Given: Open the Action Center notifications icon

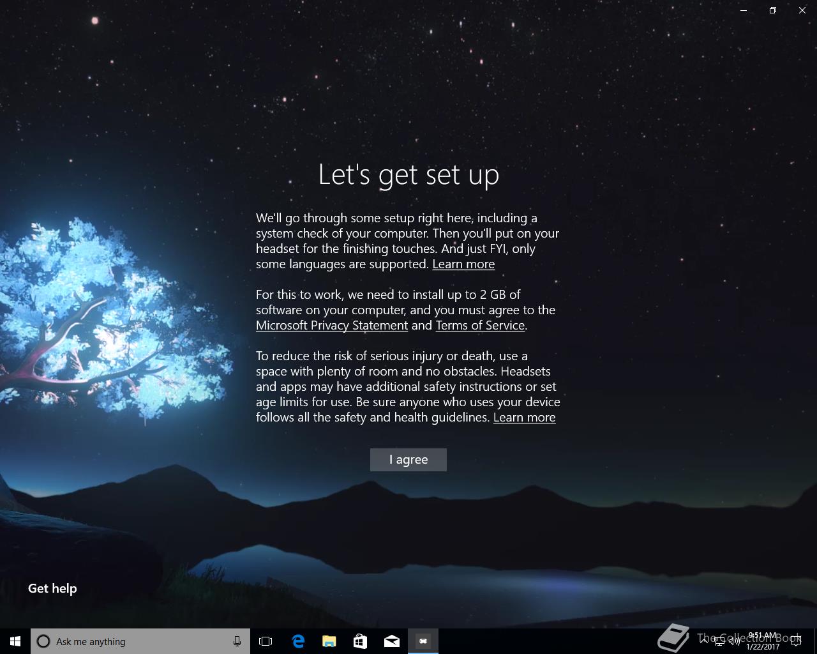Looking at the screenshot, I should [796, 641].
